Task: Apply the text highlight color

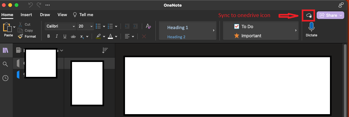Action: click(98, 36)
